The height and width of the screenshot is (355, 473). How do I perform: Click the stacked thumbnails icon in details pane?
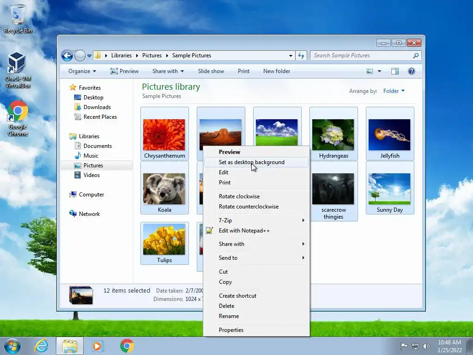(81, 295)
